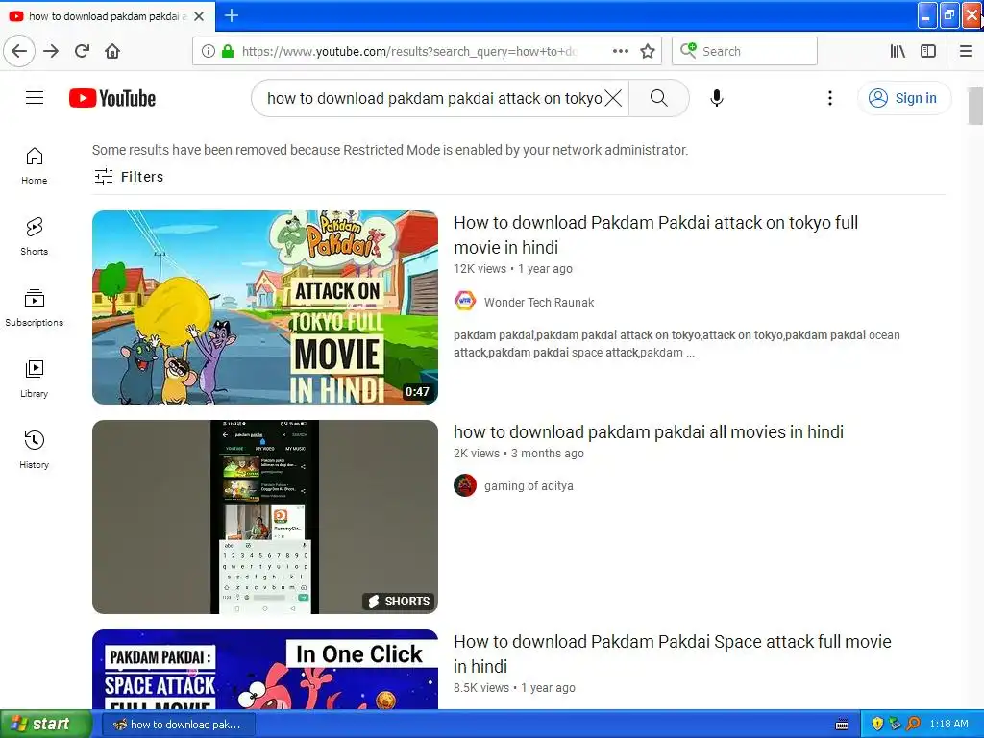Image resolution: width=984 pixels, height=738 pixels.
Task: Click '8.5K views' text under third video
Action: tap(481, 688)
